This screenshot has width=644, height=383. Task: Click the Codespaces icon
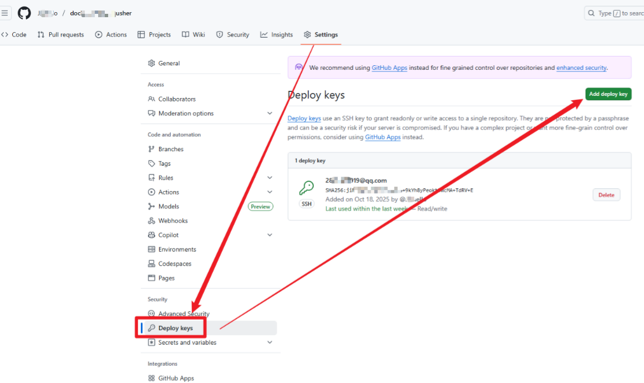tap(151, 263)
